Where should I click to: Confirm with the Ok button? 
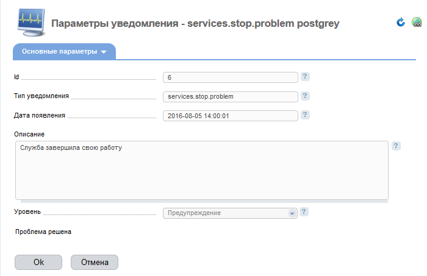38,262
